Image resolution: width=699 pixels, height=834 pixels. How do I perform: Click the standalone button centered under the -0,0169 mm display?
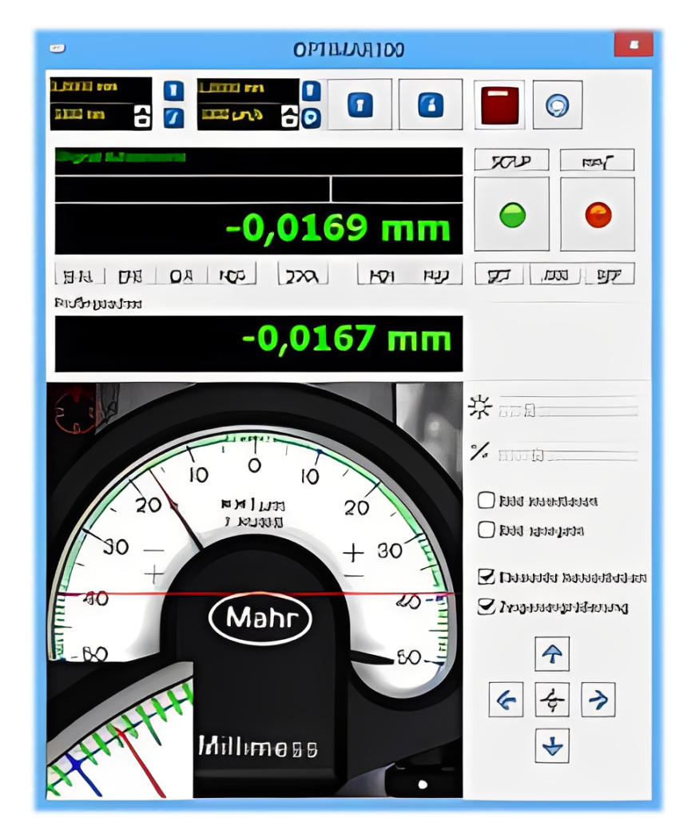[303, 276]
